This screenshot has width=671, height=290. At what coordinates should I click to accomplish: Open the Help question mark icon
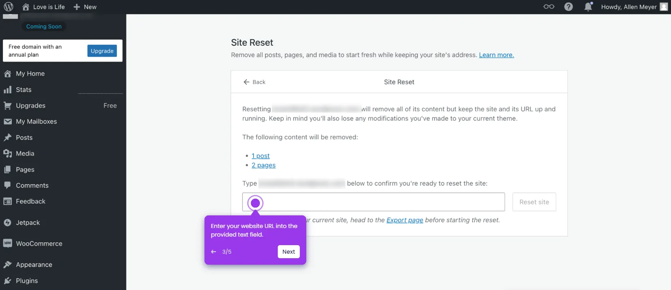coord(568,7)
